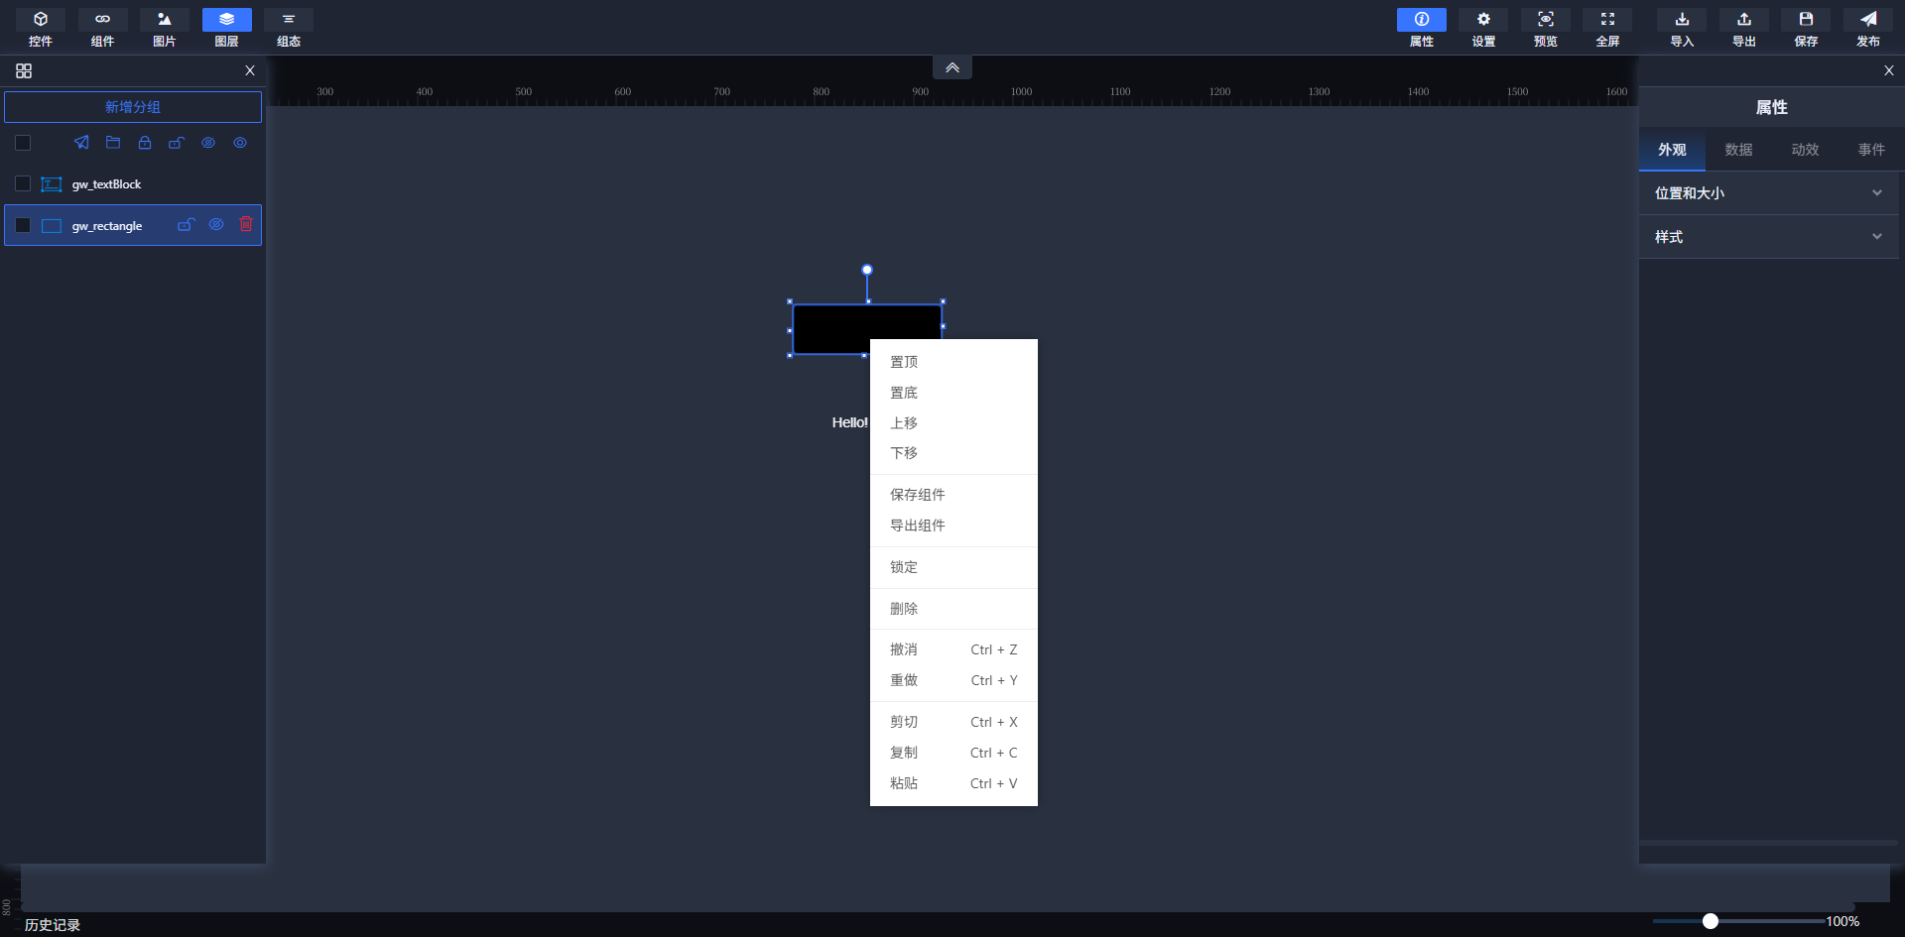Viewport: 1905px width, 937px height.
Task: Open 设置 settings from the top toolbar
Action: (x=1483, y=28)
